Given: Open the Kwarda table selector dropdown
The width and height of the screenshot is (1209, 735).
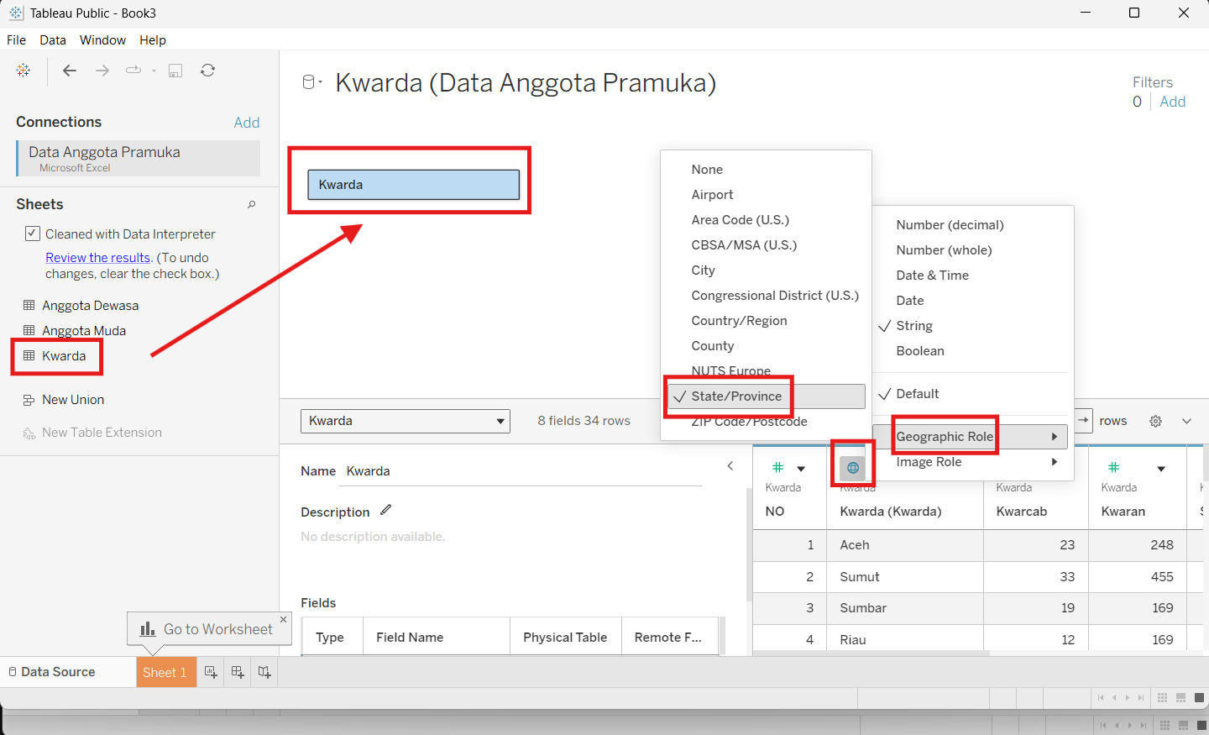Looking at the screenshot, I should 406,421.
